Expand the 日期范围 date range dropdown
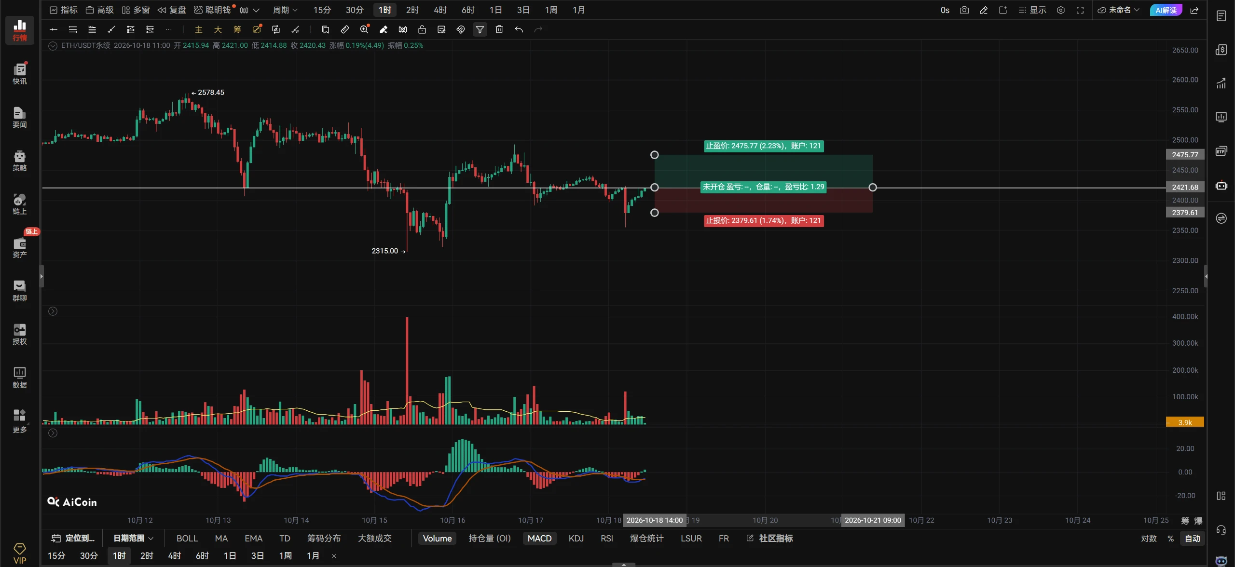1235x567 pixels. click(133, 538)
